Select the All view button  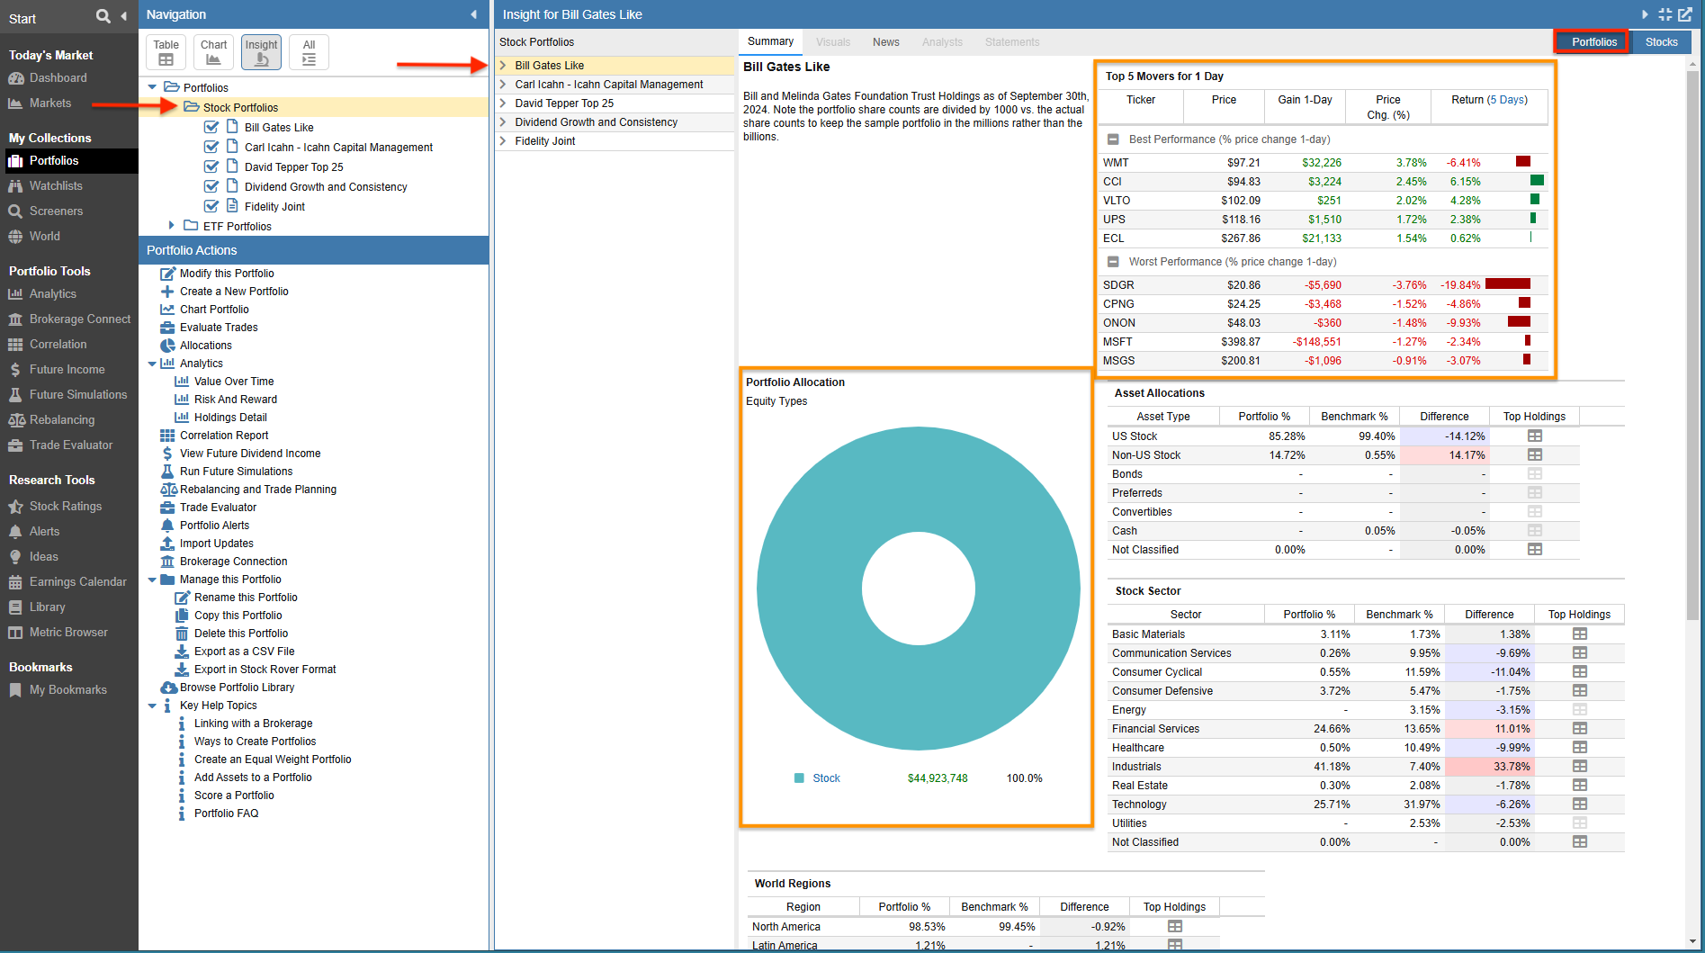(309, 52)
